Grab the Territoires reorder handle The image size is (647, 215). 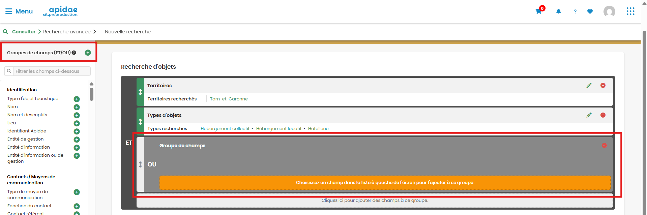point(140,92)
